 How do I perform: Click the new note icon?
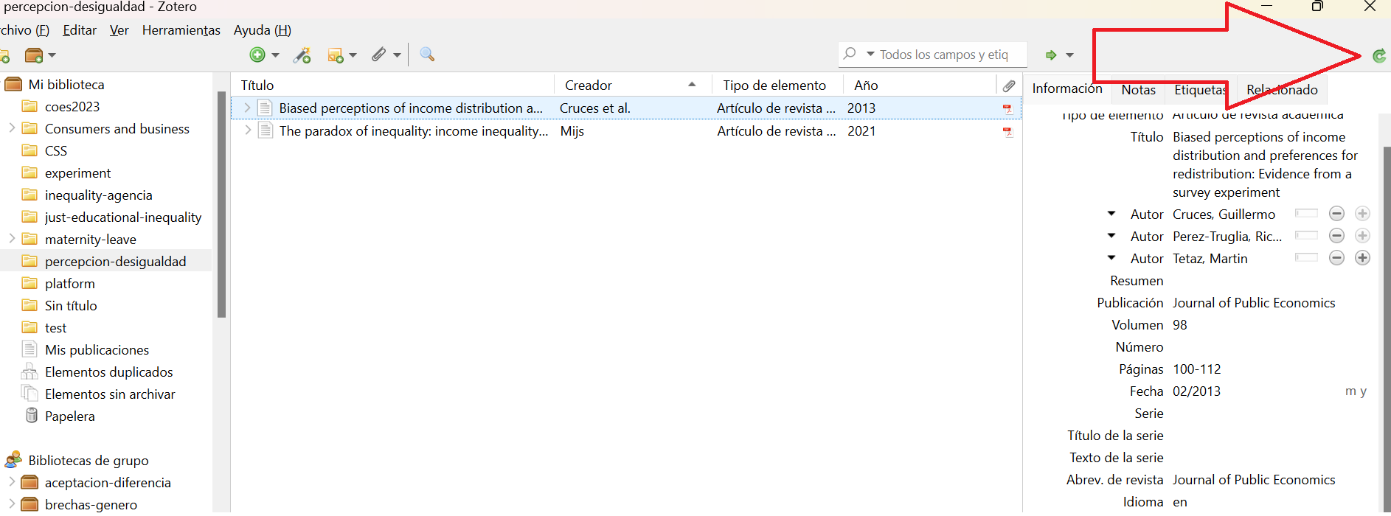[336, 55]
